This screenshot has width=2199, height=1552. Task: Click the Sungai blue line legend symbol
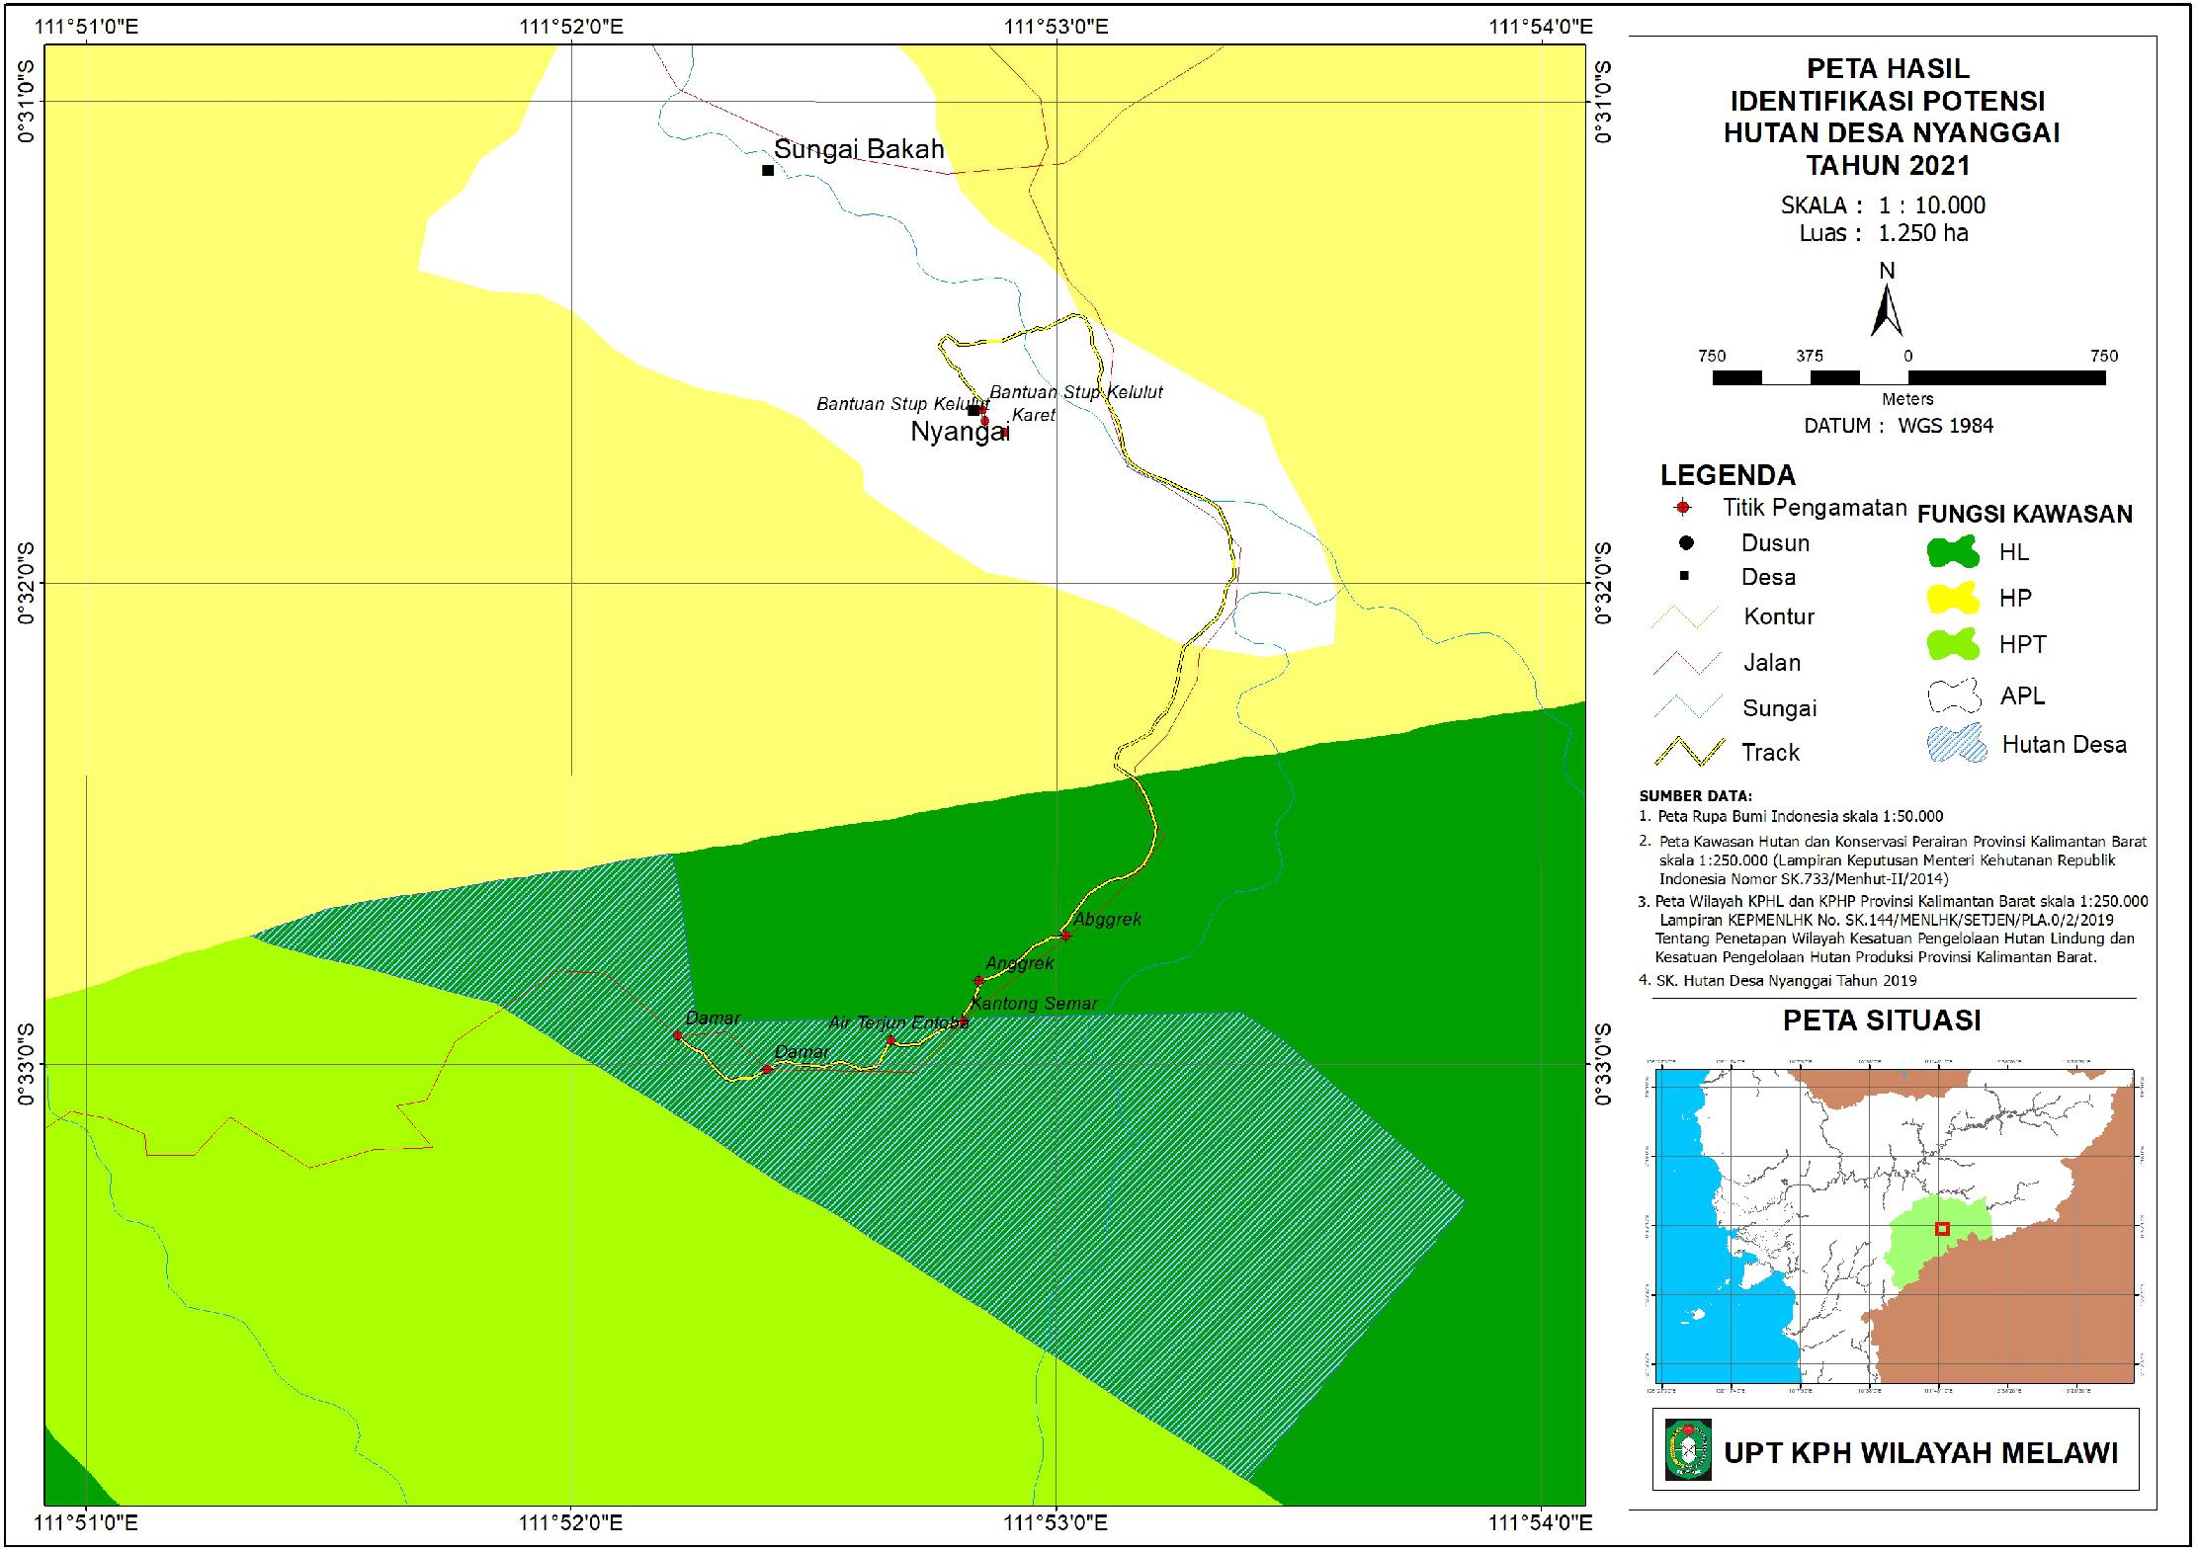coord(1687,708)
